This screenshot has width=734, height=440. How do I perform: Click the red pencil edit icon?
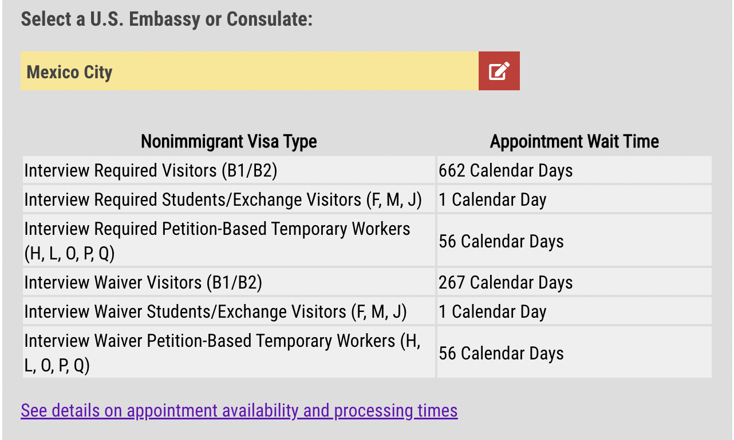coord(499,71)
